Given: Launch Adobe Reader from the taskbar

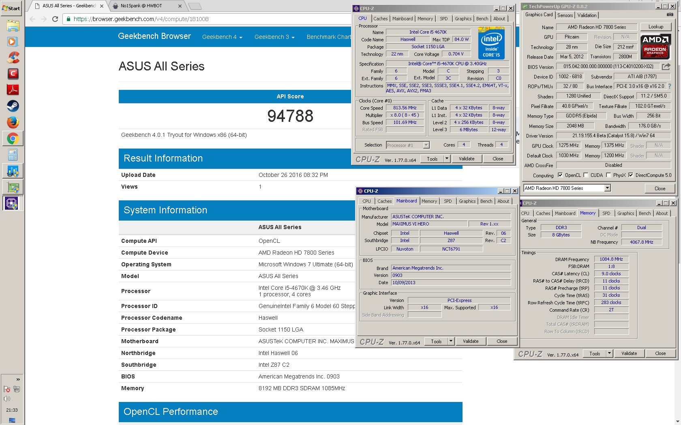Looking at the screenshot, I should pyautogui.click(x=13, y=90).
